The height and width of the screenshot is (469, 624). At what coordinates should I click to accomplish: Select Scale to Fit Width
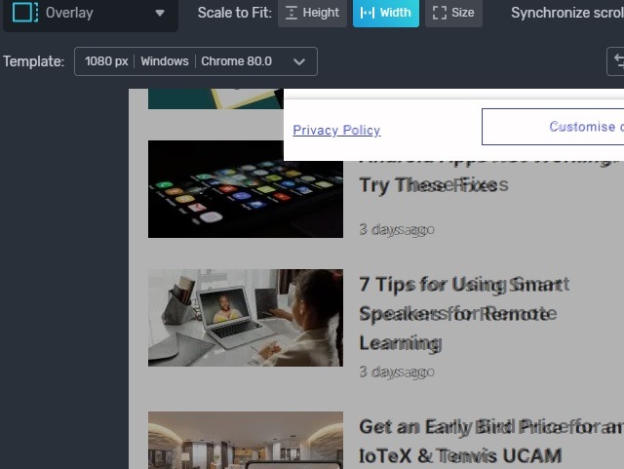click(x=386, y=13)
